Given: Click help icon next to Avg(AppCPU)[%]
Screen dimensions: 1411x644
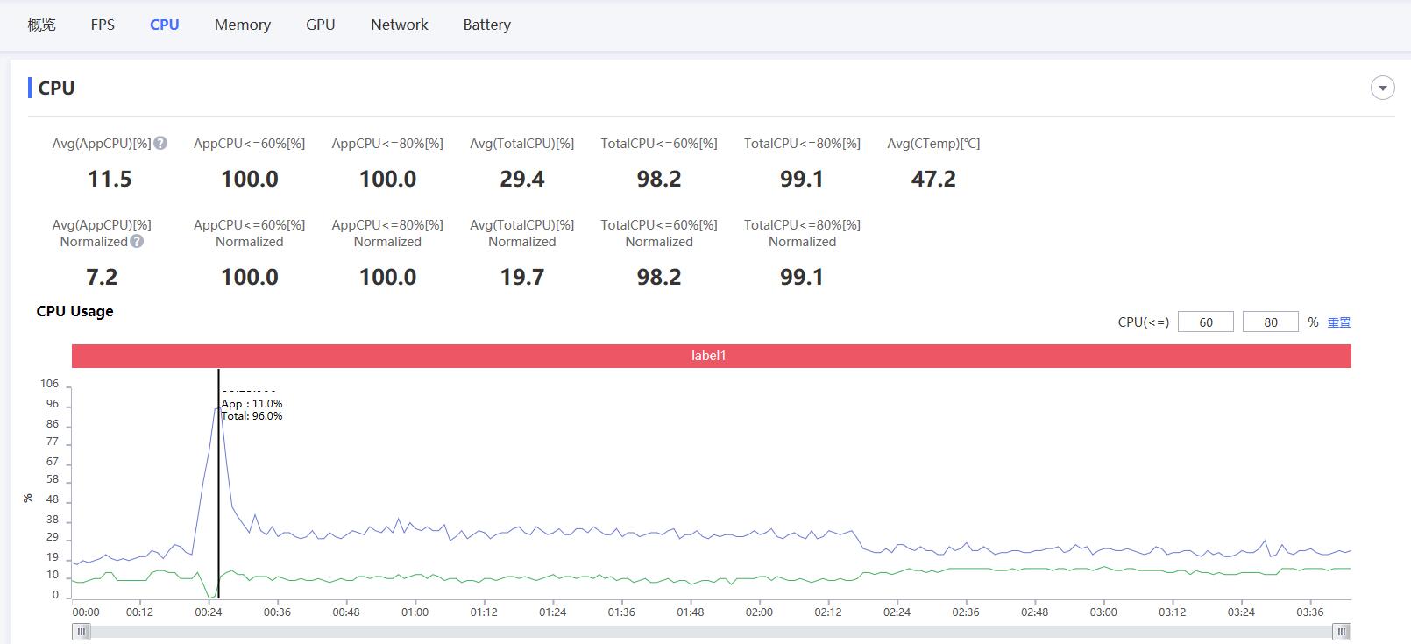Looking at the screenshot, I should coord(160,143).
